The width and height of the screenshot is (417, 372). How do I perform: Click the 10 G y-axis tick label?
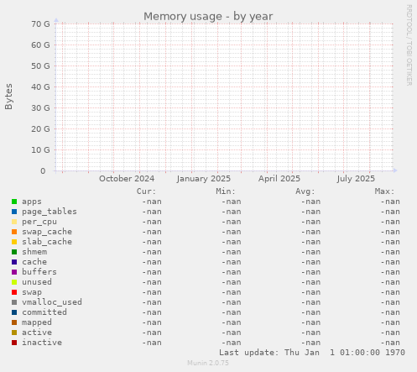[40, 150]
